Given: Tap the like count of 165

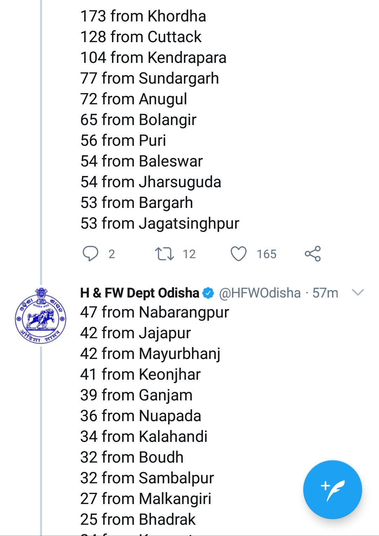Looking at the screenshot, I should [x=266, y=254].
